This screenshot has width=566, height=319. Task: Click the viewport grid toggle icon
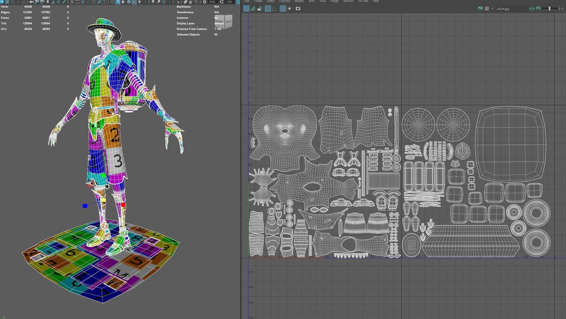[72, 2]
